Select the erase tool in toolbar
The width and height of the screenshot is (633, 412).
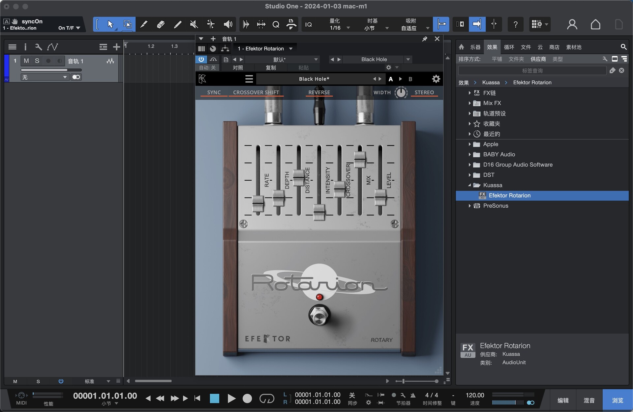(161, 24)
